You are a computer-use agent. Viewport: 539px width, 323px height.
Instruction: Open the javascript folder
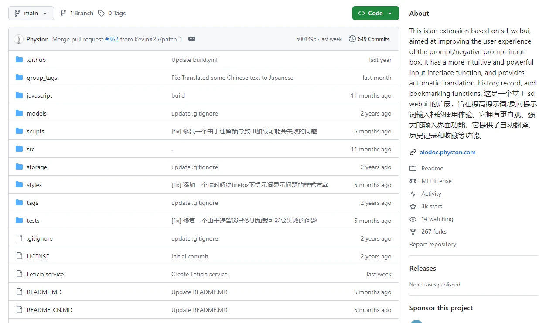(39, 95)
